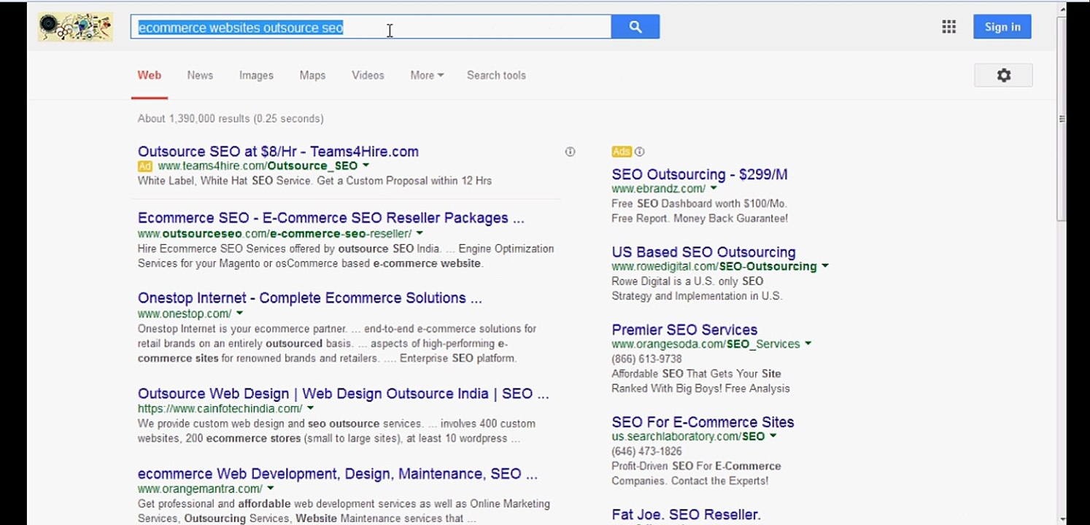
Task: Switch to the Maps tab
Action: click(312, 75)
